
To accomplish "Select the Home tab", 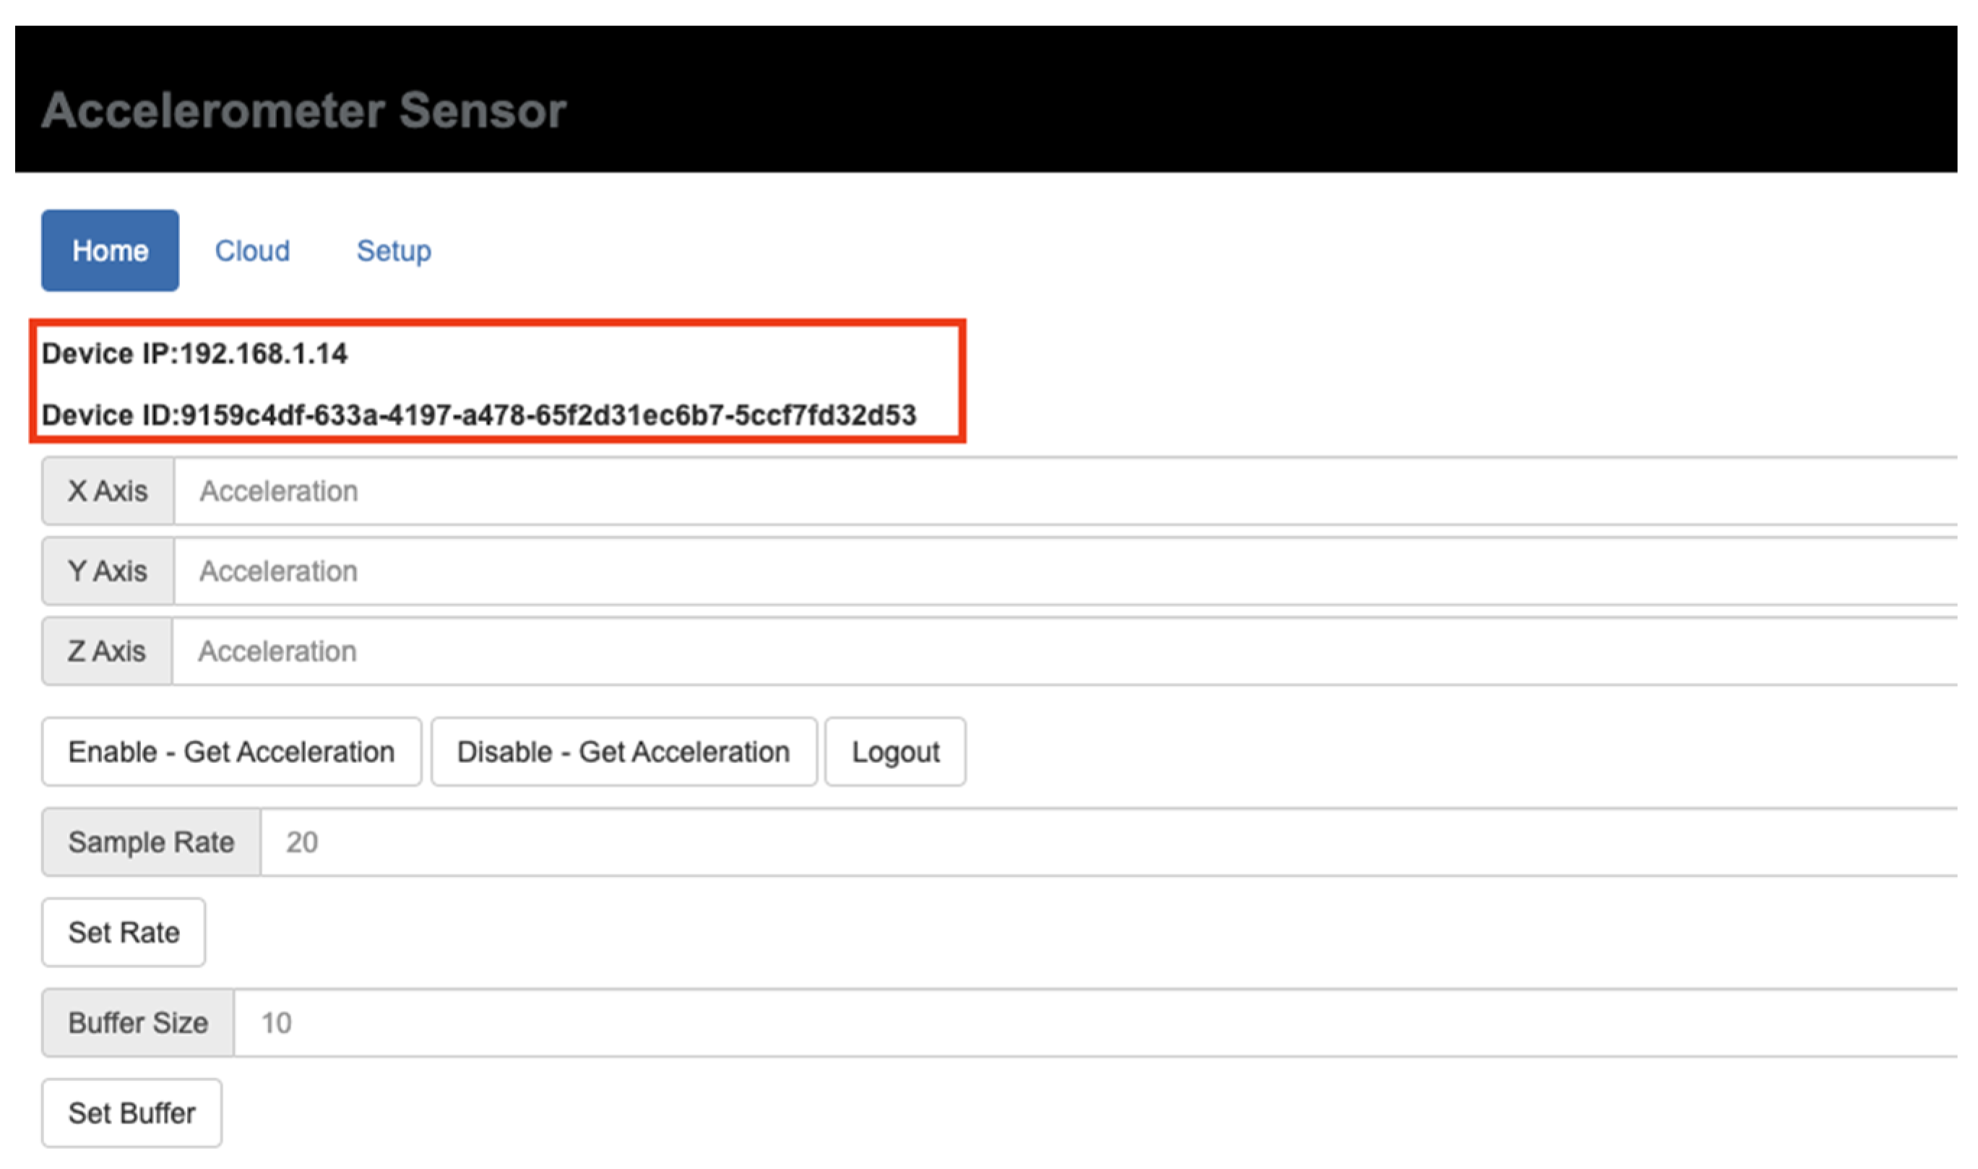I will click(x=110, y=250).
